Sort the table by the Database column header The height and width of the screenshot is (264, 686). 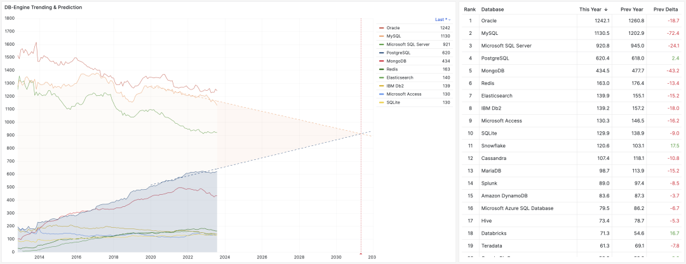(493, 10)
